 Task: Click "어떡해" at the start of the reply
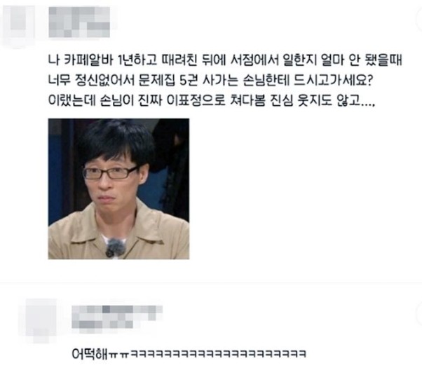pyautogui.click(x=89, y=353)
